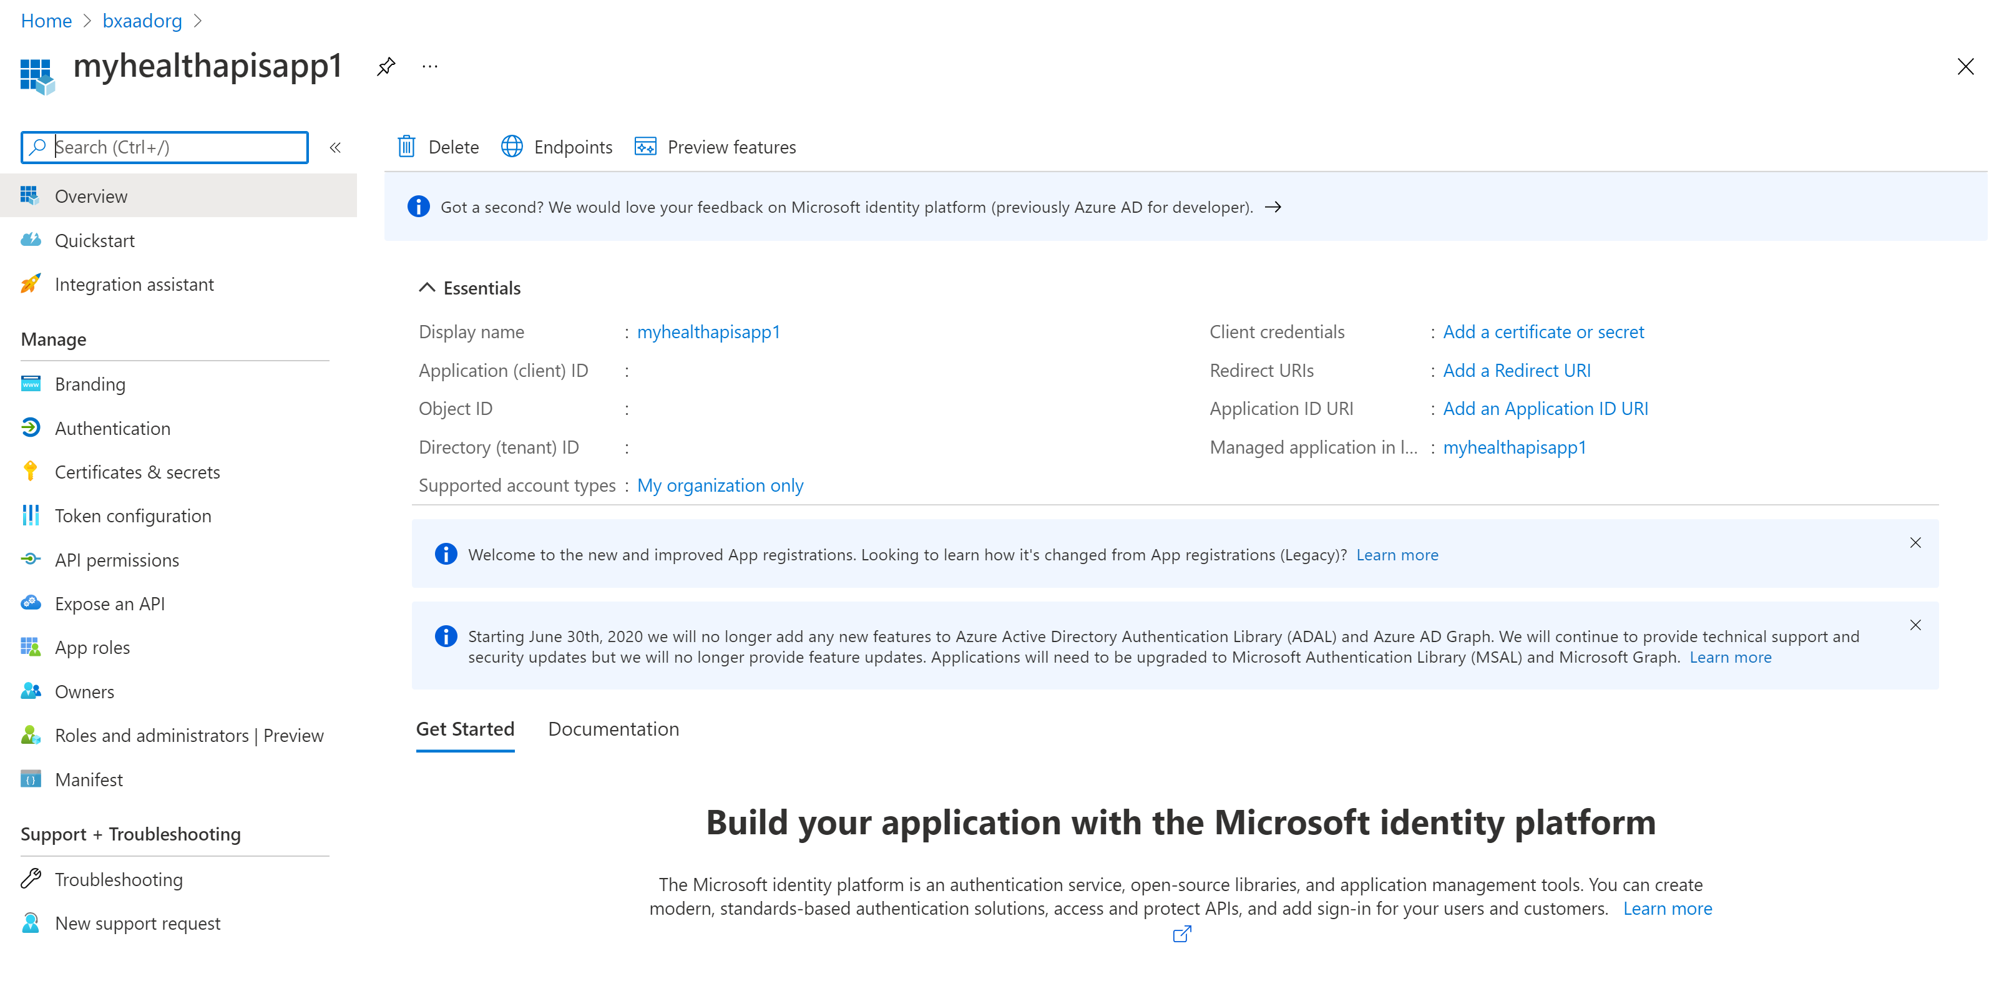Open feedback arrow in top banner
The height and width of the screenshot is (1004, 1989).
(1273, 207)
